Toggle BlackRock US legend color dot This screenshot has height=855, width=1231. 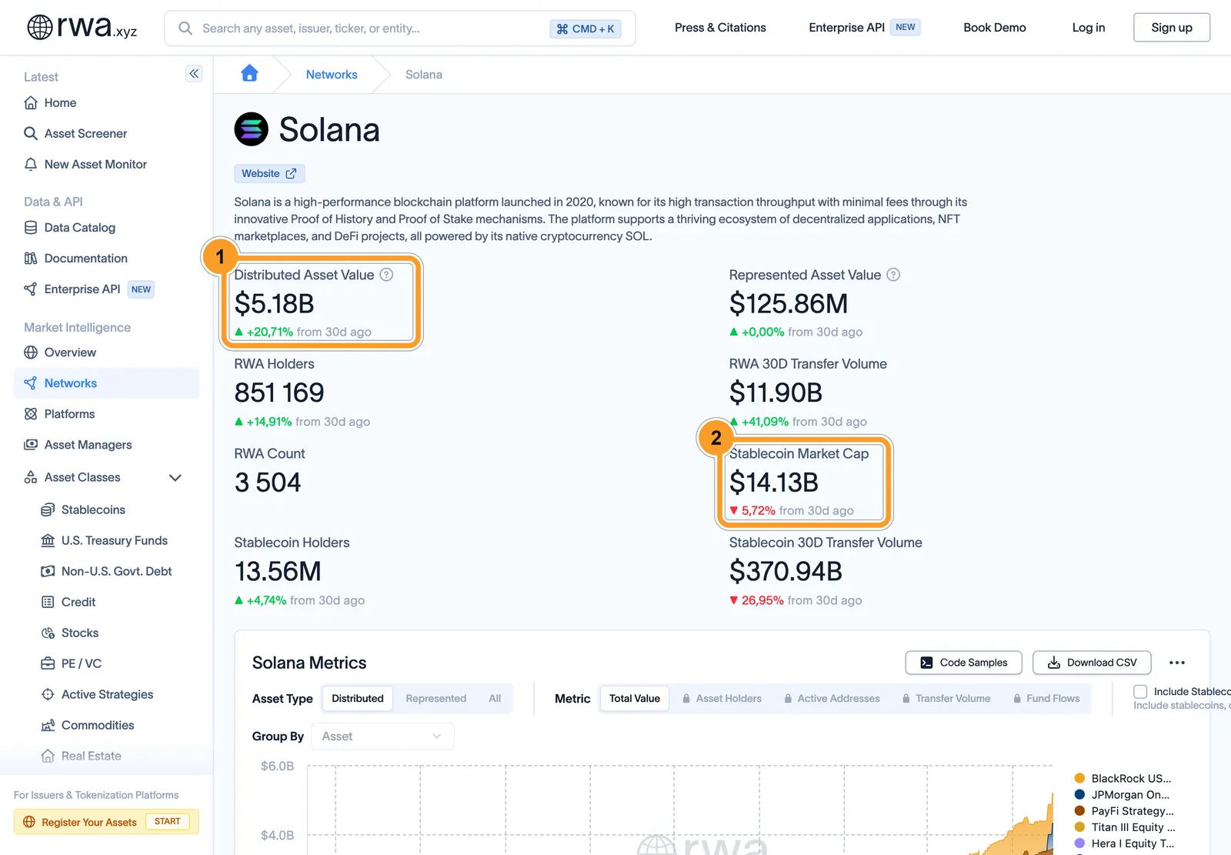point(1079,779)
